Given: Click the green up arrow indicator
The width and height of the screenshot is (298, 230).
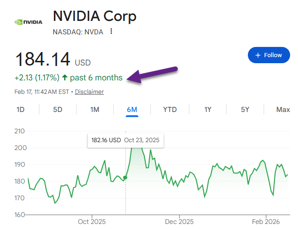Looking at the screenshot, I should click(64, 78).
